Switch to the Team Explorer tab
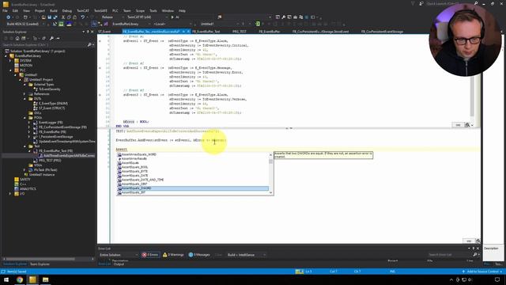506x285 pixels. pyautogui.click(x=40, y=264)
